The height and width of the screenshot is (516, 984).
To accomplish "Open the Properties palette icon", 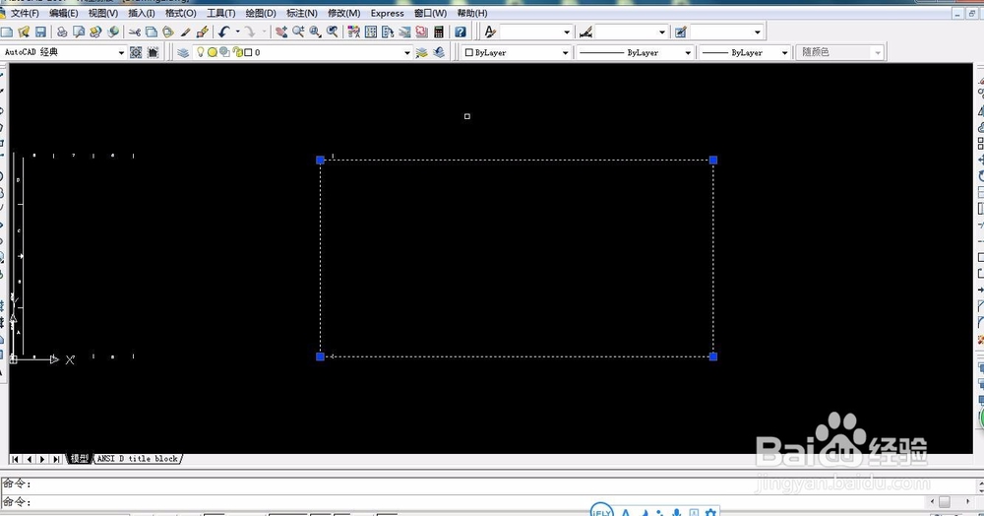I will (x=354, y=32).
